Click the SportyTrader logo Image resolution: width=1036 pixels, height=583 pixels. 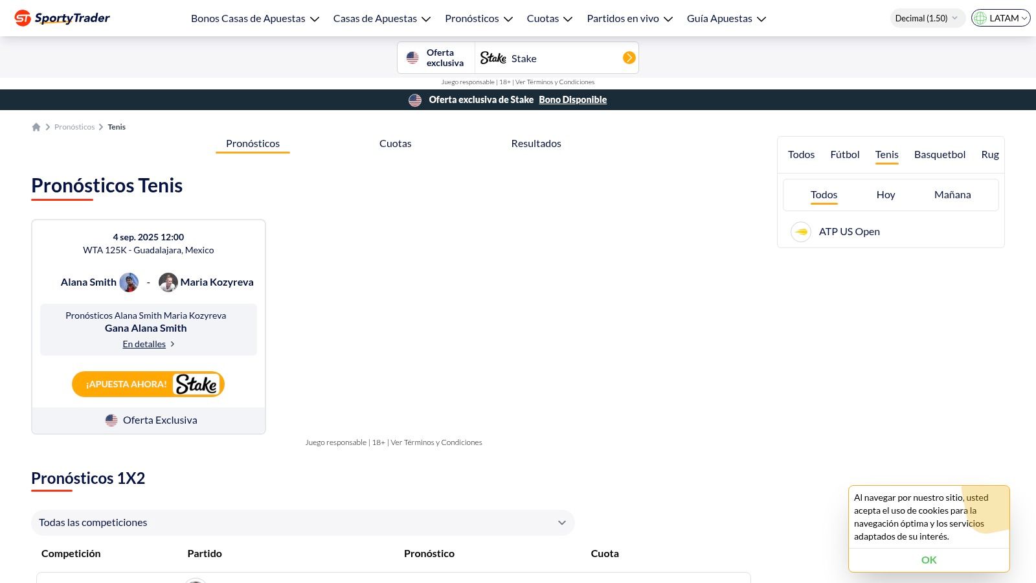pyautogui.click(x=62, y=18)
